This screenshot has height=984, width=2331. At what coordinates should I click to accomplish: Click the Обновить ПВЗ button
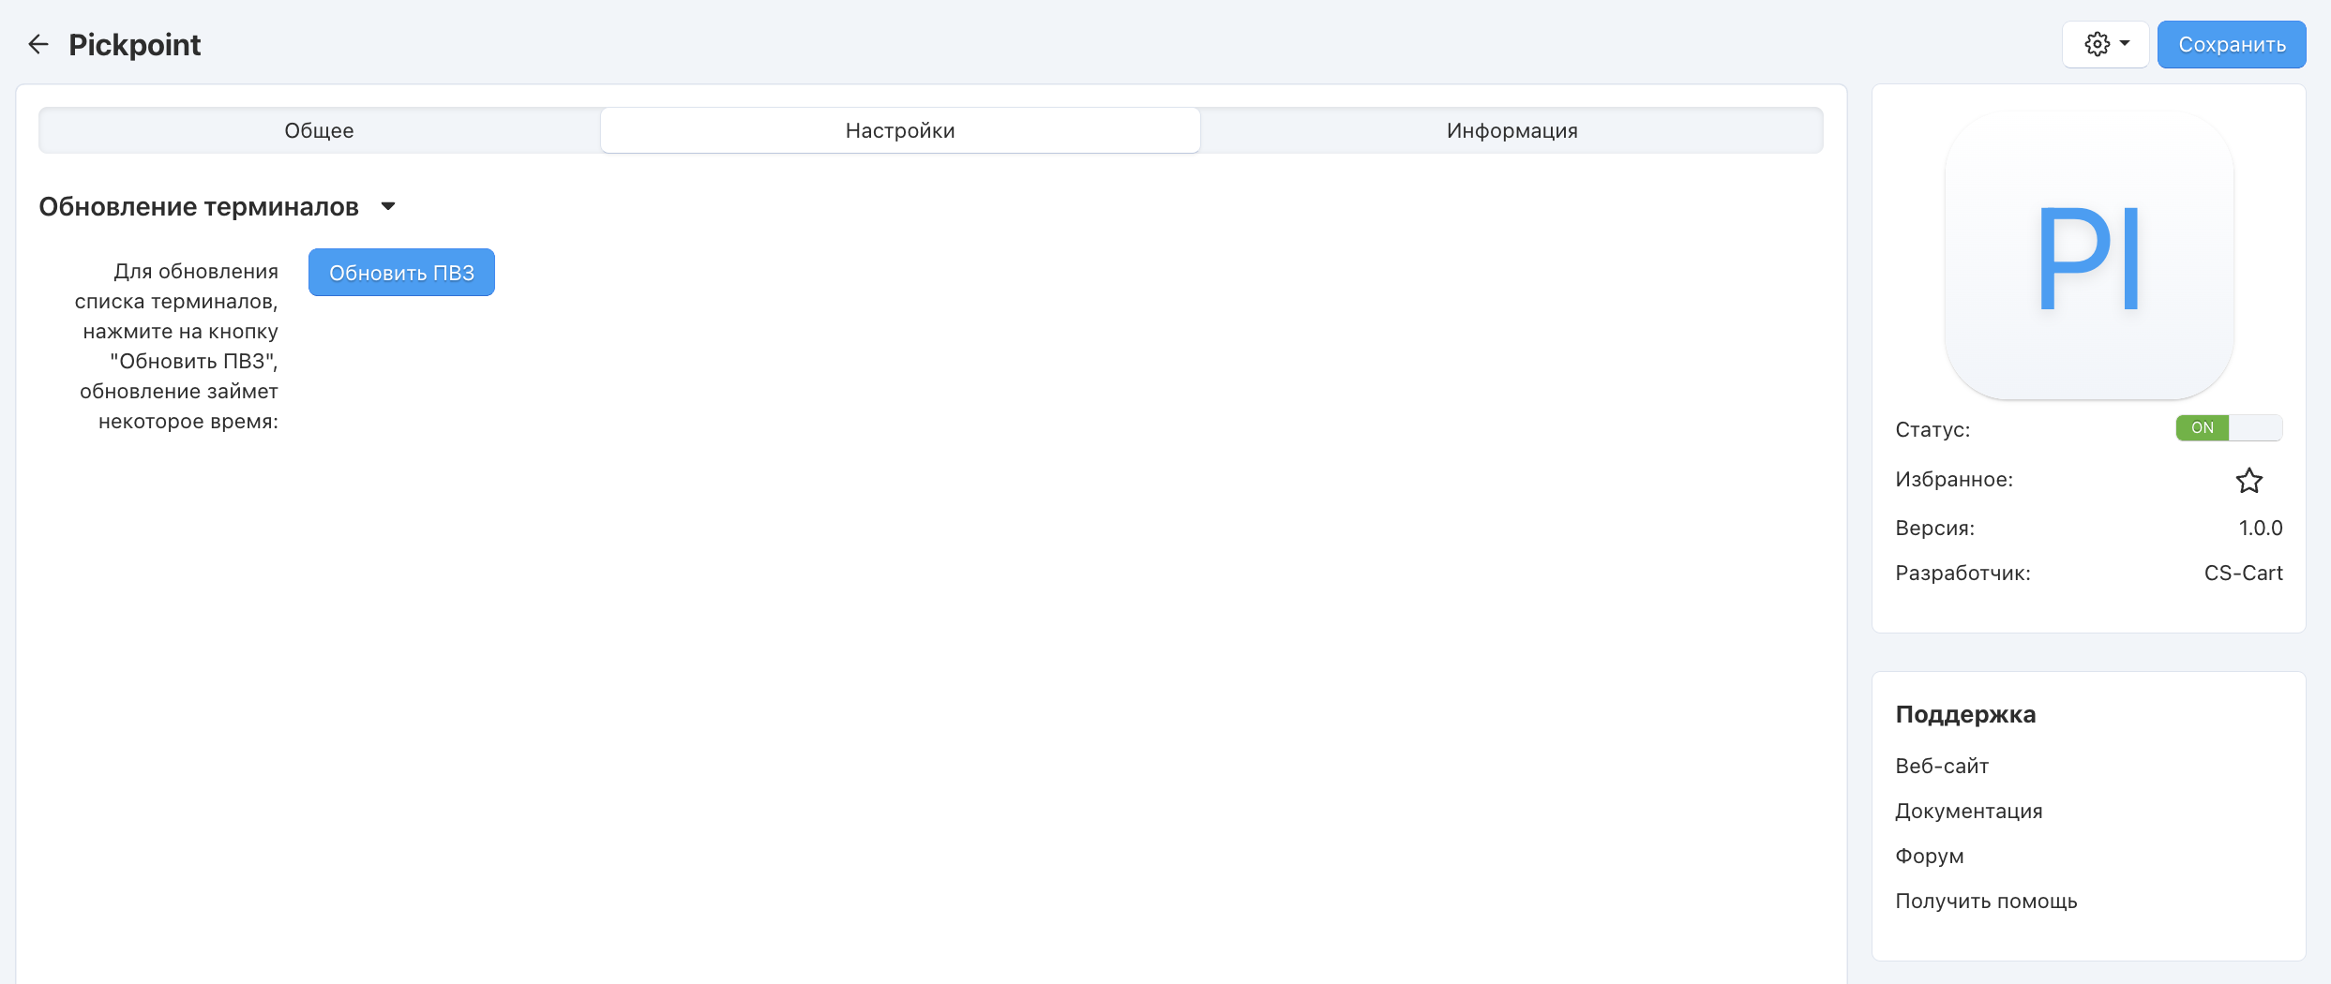(401, 273)
